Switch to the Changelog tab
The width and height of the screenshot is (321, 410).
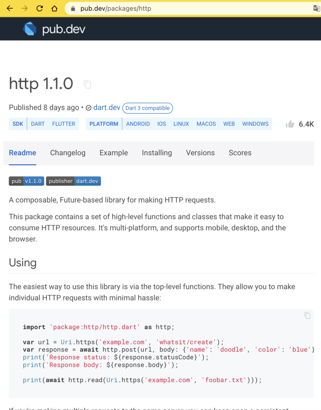[x=68, y=153]
